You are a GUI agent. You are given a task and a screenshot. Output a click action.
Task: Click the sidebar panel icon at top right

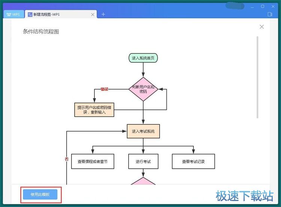(x=270, y=14)
